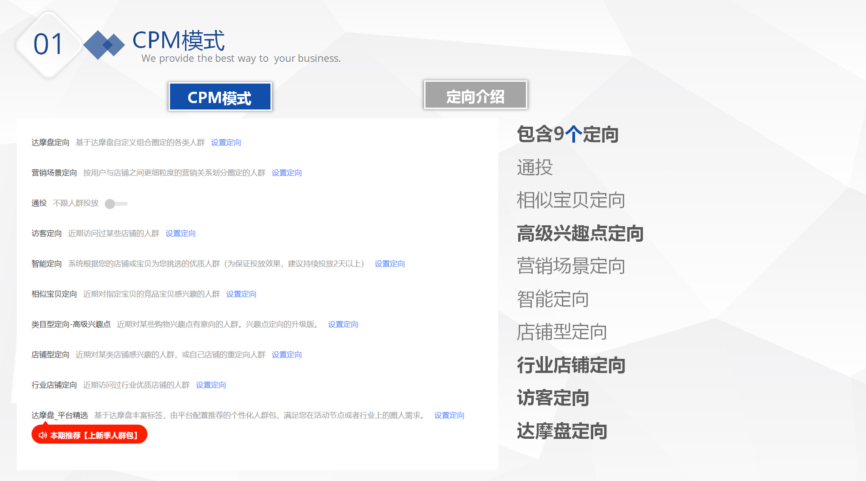Select the 通投 row label
Screen dimensions: 866x481
click(39, 203)
